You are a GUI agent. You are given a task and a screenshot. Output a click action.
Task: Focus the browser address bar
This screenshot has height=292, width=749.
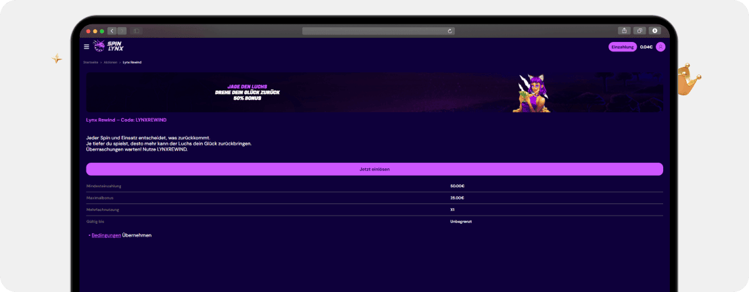(379, 31)
